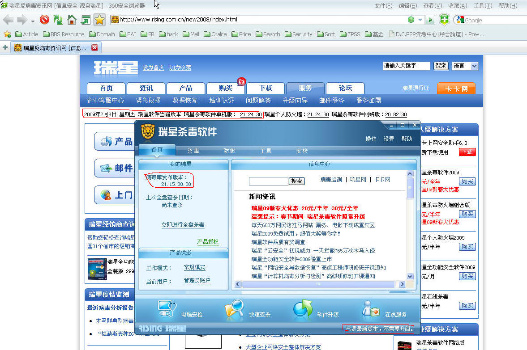Open the 语言 language dropdown
The image size is (527, 350).
[x=465, y=66]
